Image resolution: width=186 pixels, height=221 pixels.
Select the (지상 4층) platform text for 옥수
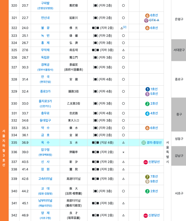point(107,143)
